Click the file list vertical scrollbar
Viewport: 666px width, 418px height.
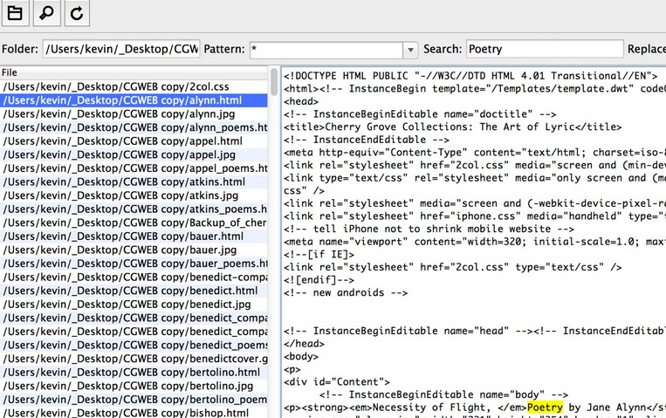coord(274,81)
